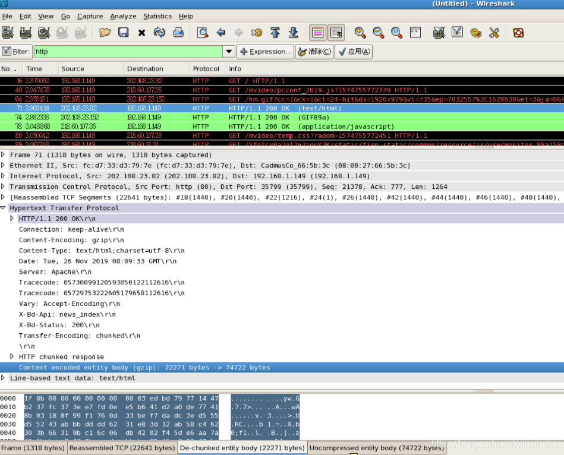
Task: Click the Expression... button
Action: click(265, 52)
